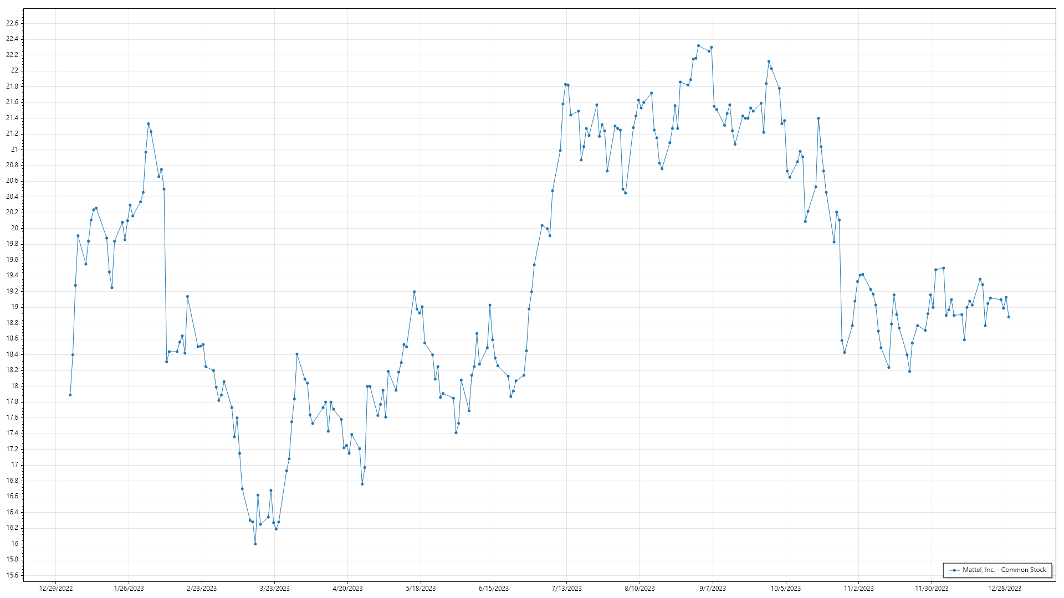Click the 15.6 y-axis tick label
This screenshot has height=598, width=1064.
point(12,575)
